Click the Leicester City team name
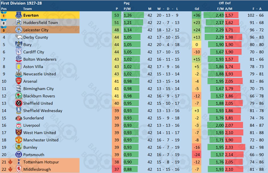268x173 pixels. (36, 30)
